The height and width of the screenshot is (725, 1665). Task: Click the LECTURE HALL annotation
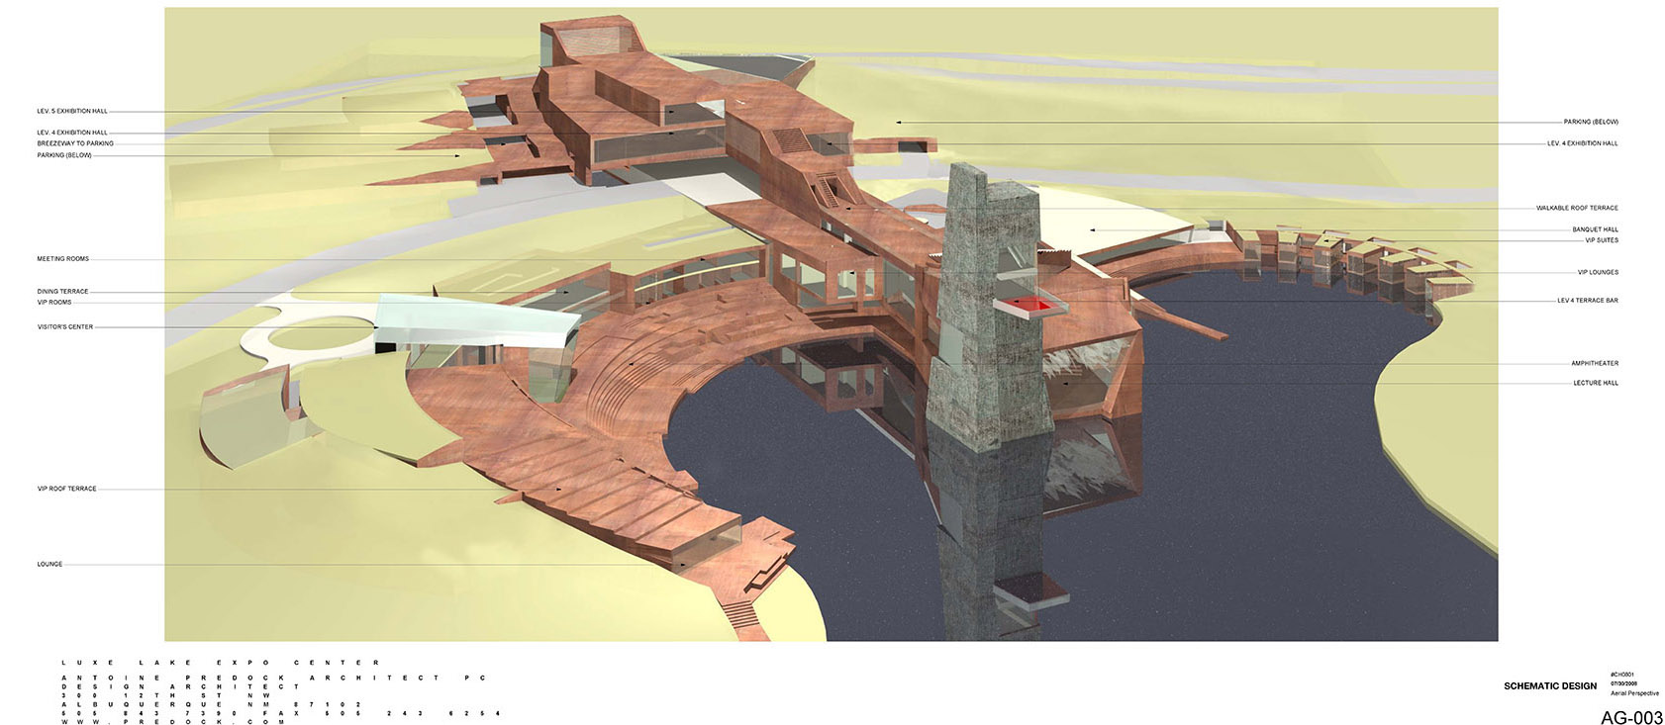[1596, 383]
